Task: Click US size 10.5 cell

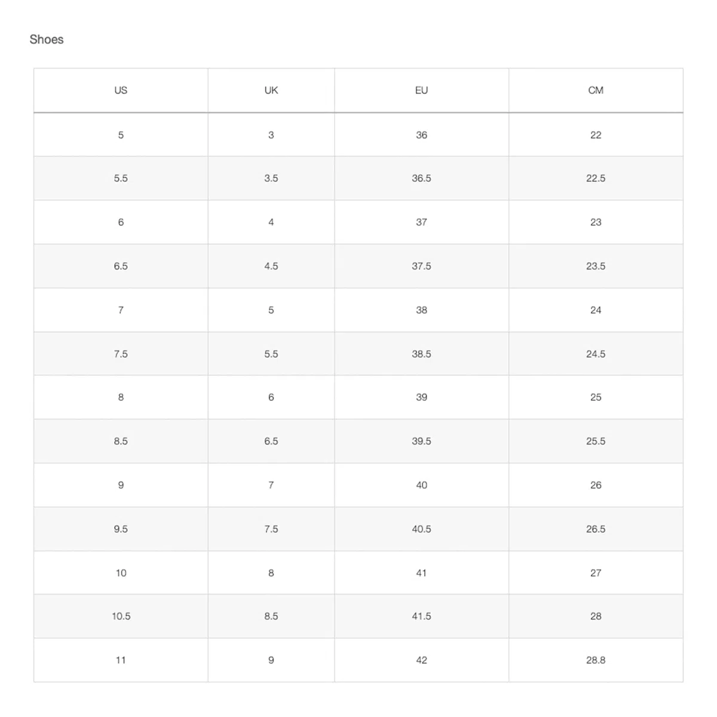Action: tap(121, 616)
